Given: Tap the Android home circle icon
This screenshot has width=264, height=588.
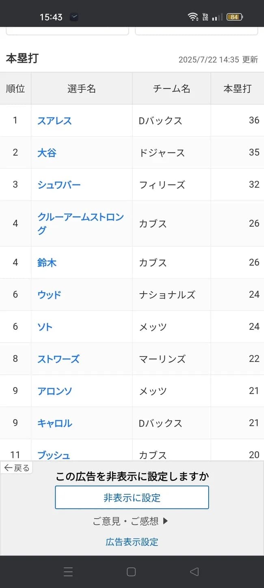Looking at the screenshot, I should point(131,572).
